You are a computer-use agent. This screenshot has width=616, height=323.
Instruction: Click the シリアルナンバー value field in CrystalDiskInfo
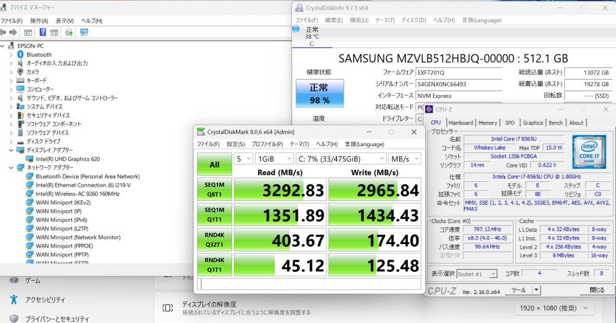[x=458, y=84]
